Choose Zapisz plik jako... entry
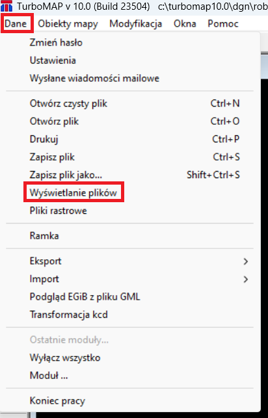Viewport: 268px width, 418px height. click(x=130, y=175)
